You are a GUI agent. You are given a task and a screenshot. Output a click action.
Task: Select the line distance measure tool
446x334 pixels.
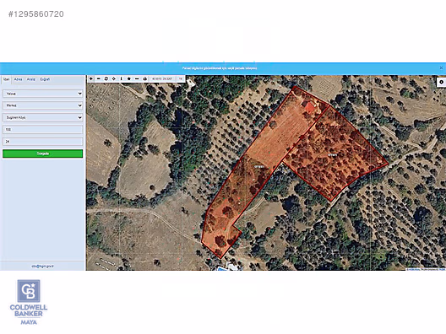coord(137,78)
